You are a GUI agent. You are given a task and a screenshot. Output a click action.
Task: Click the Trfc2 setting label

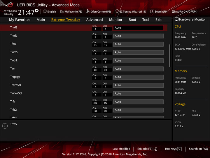13,110
